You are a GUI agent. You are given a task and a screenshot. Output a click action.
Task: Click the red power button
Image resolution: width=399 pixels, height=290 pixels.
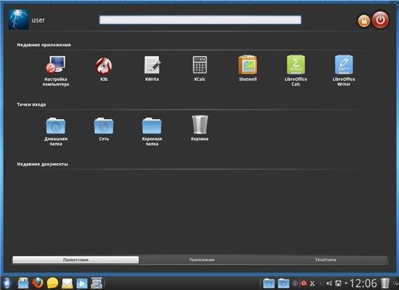point(381,20)
